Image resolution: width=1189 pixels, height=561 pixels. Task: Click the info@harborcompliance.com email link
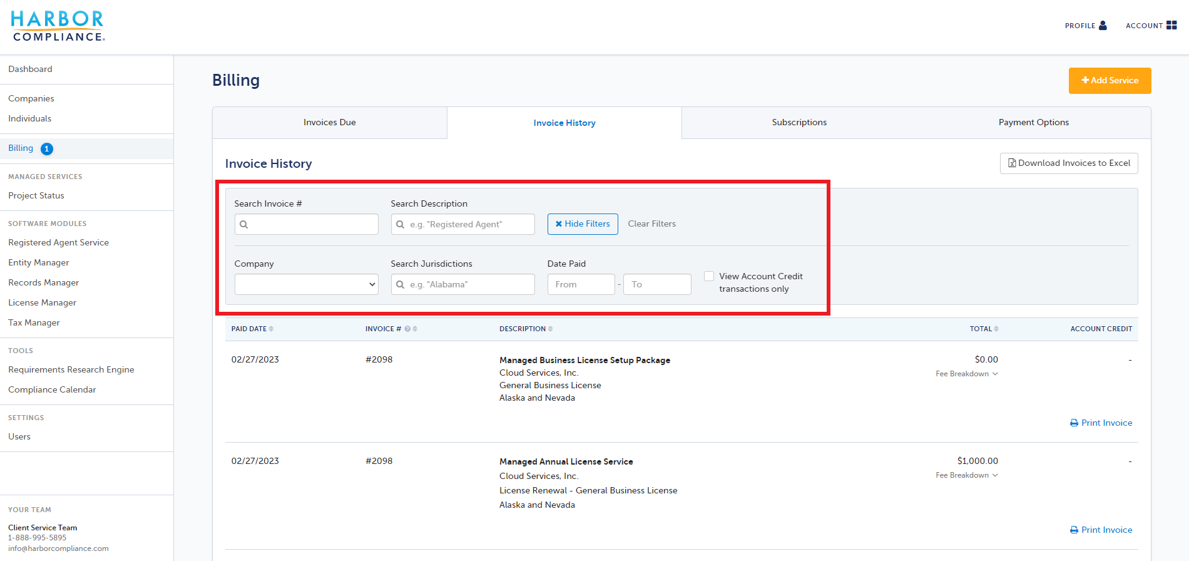(58, 548)
